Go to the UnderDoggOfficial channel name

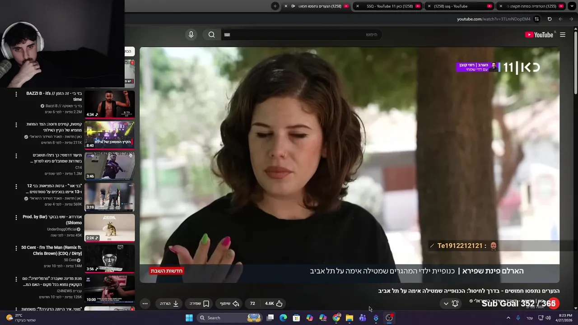tap(62, 229)
